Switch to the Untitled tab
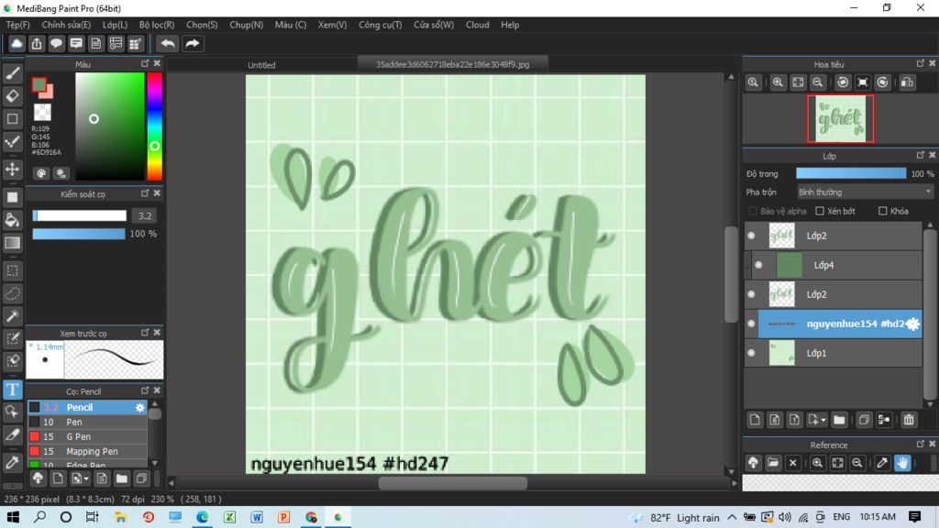939x528 pixels. [x=261, y=65]
